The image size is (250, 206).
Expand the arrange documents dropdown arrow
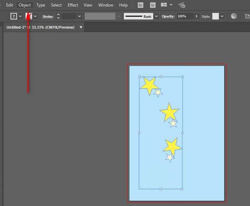coord(171,5)
